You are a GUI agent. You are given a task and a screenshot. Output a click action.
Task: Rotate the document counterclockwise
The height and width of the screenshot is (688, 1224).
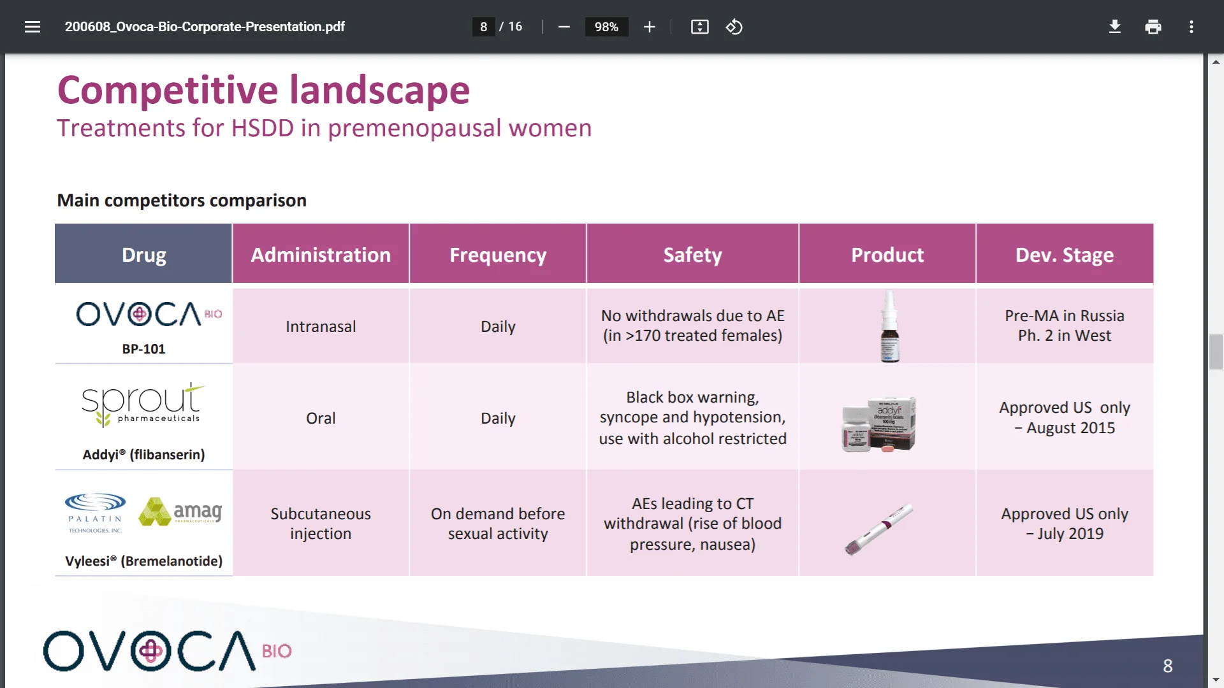pos(734,27)
